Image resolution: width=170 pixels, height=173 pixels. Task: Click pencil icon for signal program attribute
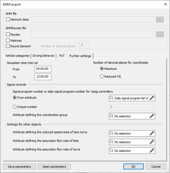click(x=152, y=98)
